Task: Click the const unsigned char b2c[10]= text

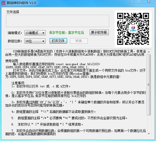Action: (78, 64)
